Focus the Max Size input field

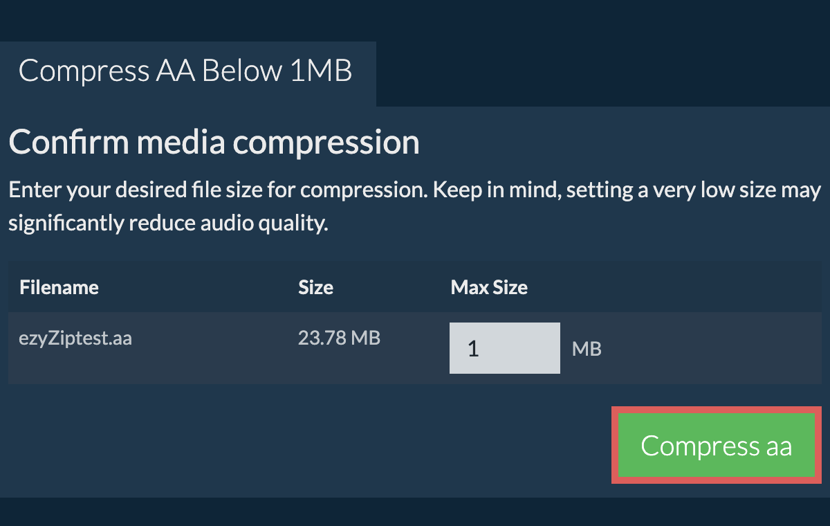tap(504, 348)
